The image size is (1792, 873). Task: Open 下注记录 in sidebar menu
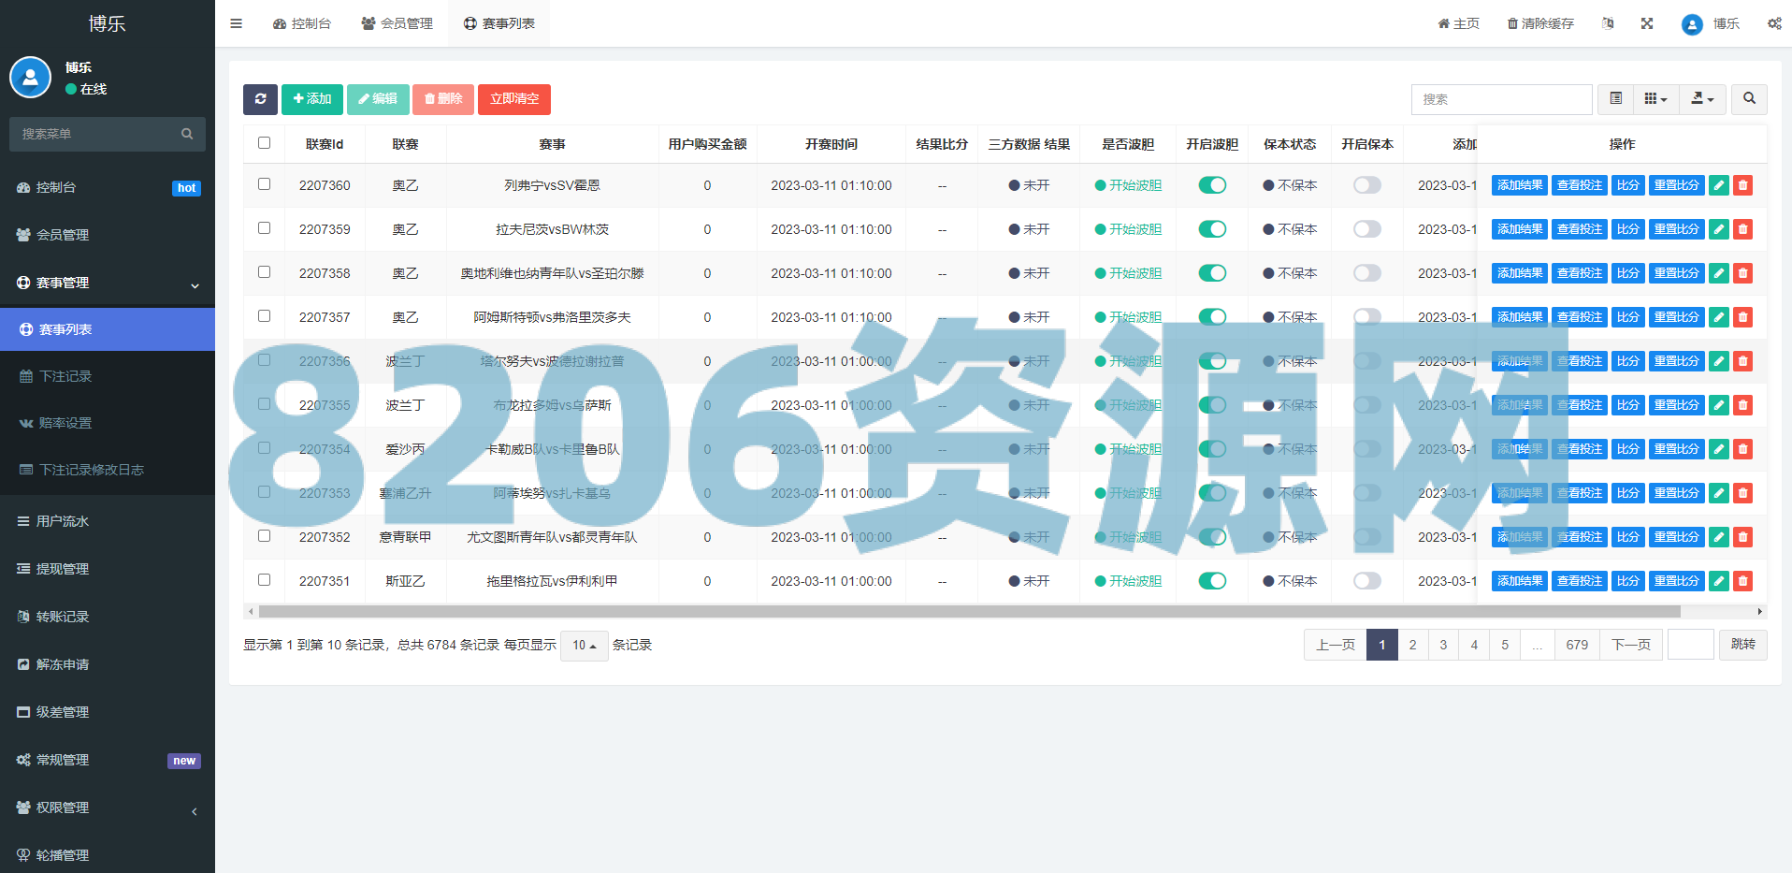[x=65, y=376]
